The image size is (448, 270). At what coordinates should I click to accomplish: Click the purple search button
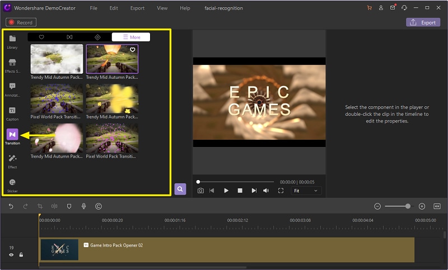180,189
